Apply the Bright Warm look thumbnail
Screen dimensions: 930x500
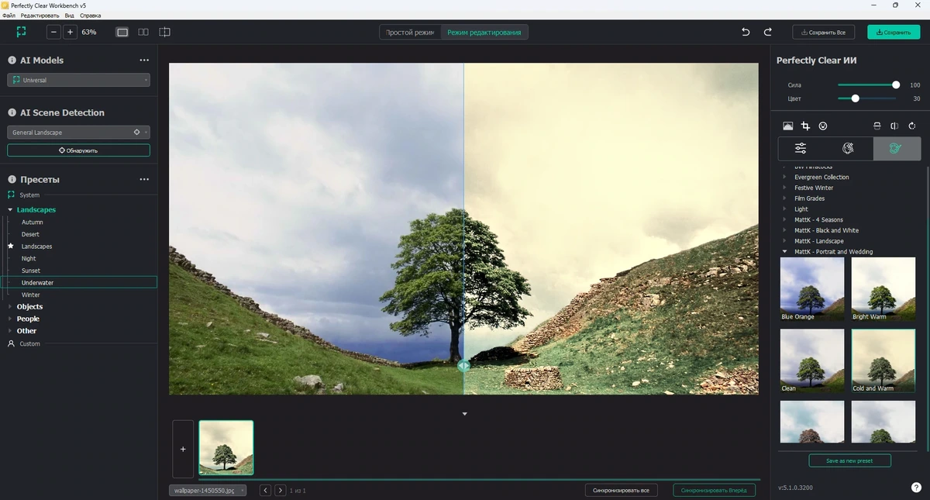click(883, 289)
